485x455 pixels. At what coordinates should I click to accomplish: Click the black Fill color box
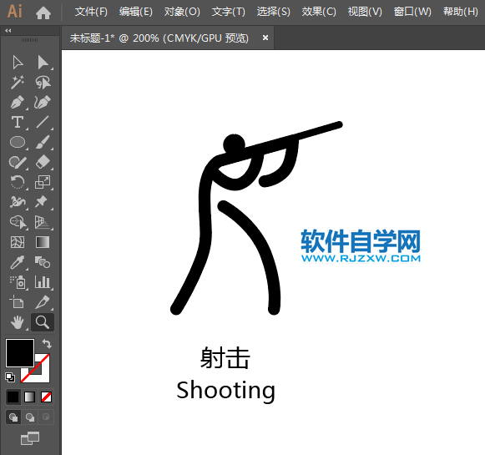pos(20,353)
